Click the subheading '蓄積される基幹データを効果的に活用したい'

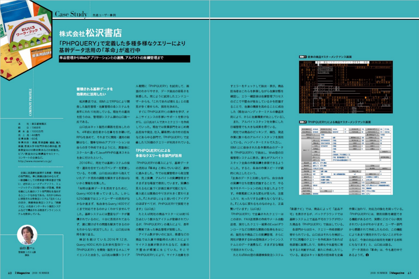point(95,91)
